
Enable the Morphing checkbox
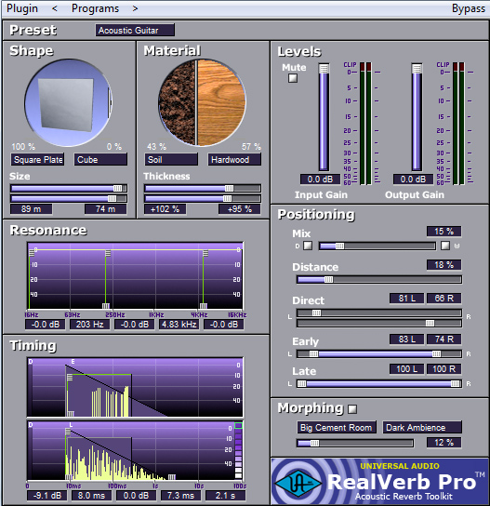point(352,409)
